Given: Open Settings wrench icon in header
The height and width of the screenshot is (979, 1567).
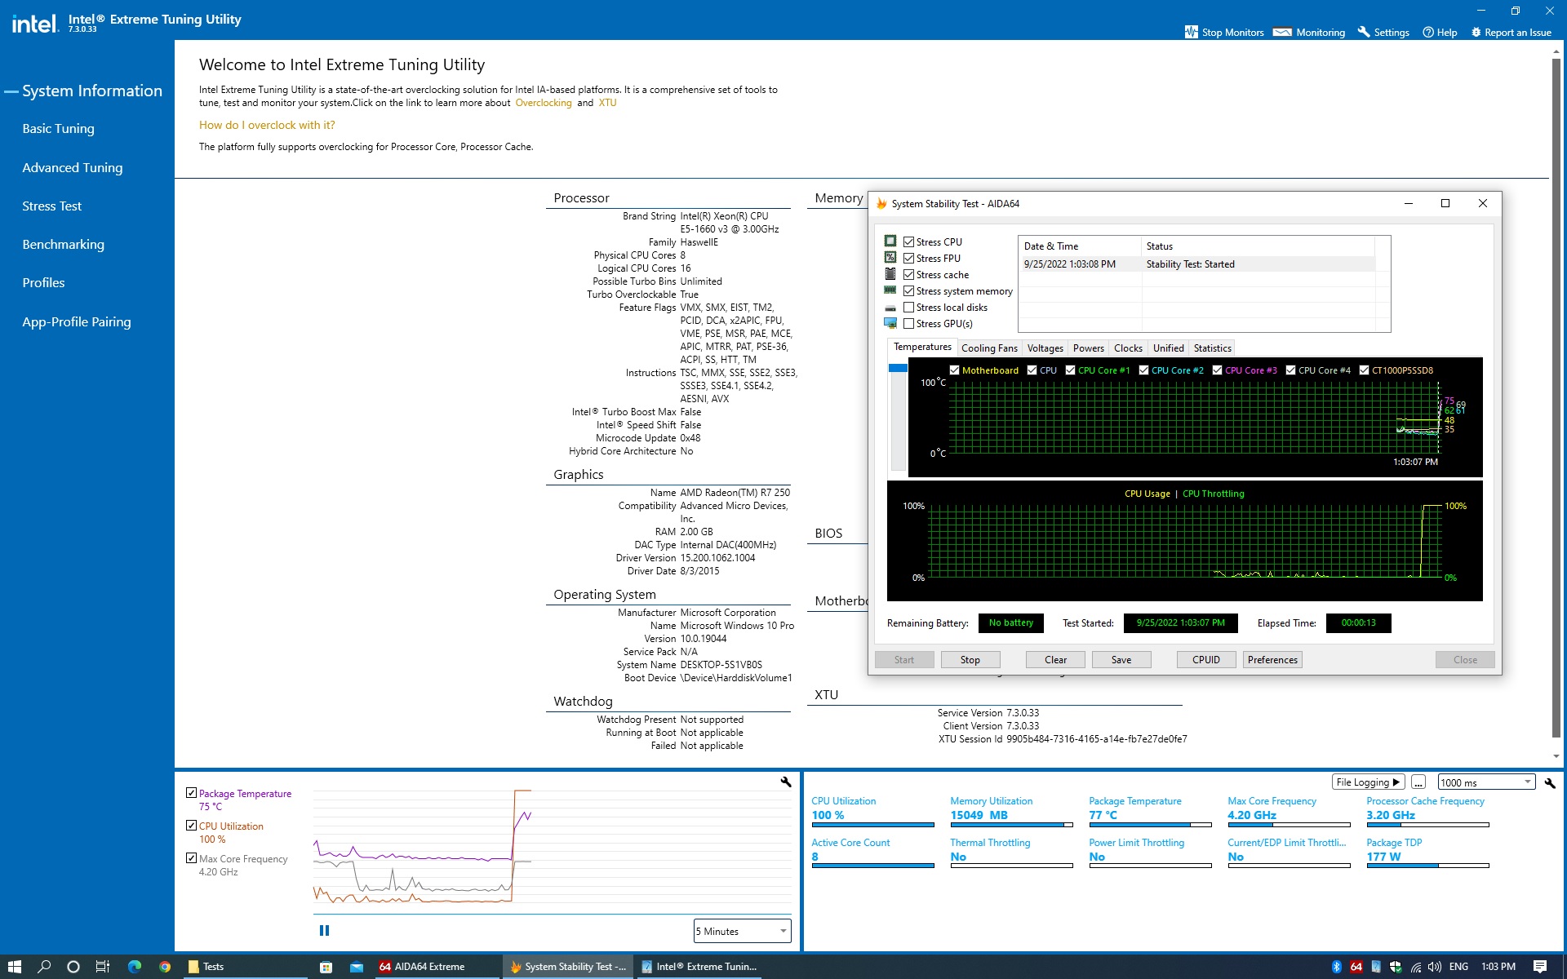Looking at the screenshot, I should (x=1363, y=32).
